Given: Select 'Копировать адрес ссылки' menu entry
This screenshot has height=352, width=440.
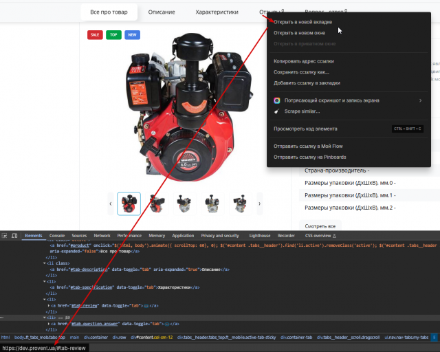Looking at the screenshot, I should (x=349, y=61).
